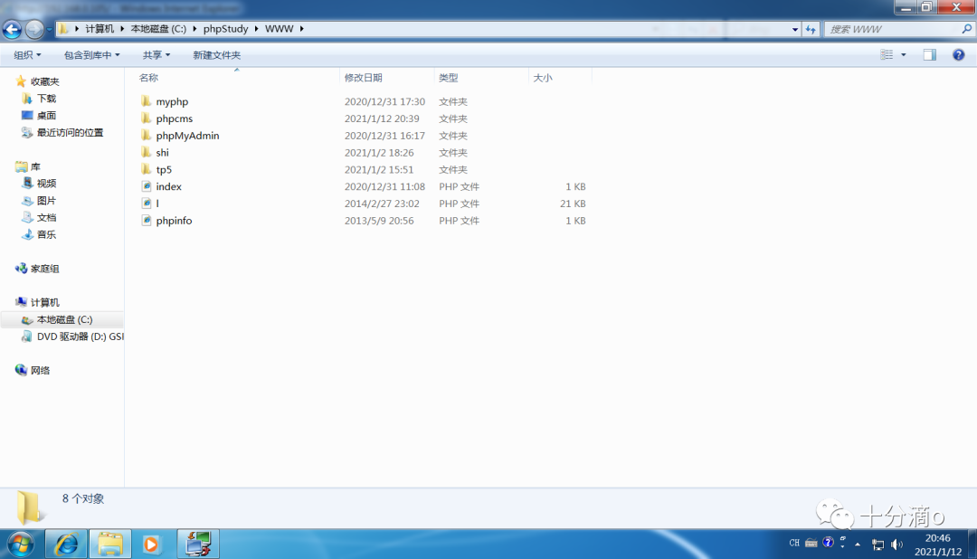Launch Windows Media Player from taskbar

point(151,545)
